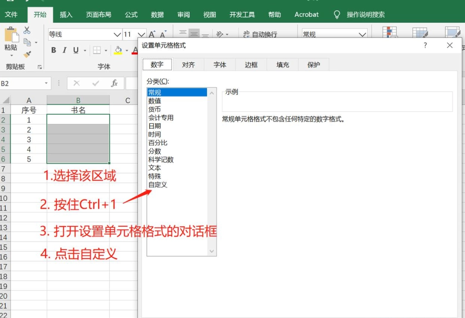Switch to the 页面布局 ribbon tab
The image size is (465, 318).
pyautogui.click(x=99, y=15)
